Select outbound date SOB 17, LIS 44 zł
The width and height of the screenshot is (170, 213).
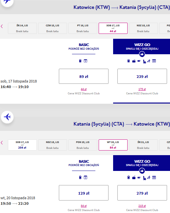pos(113,28)
